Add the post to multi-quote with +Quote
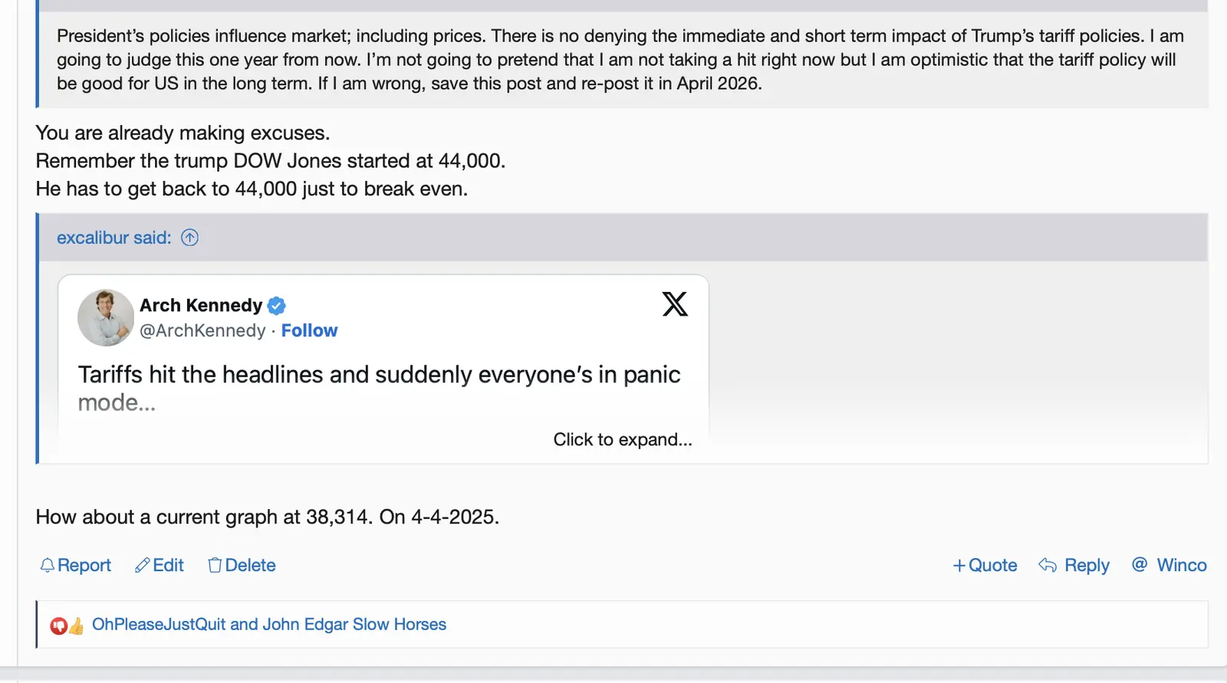 coord(985,566)
